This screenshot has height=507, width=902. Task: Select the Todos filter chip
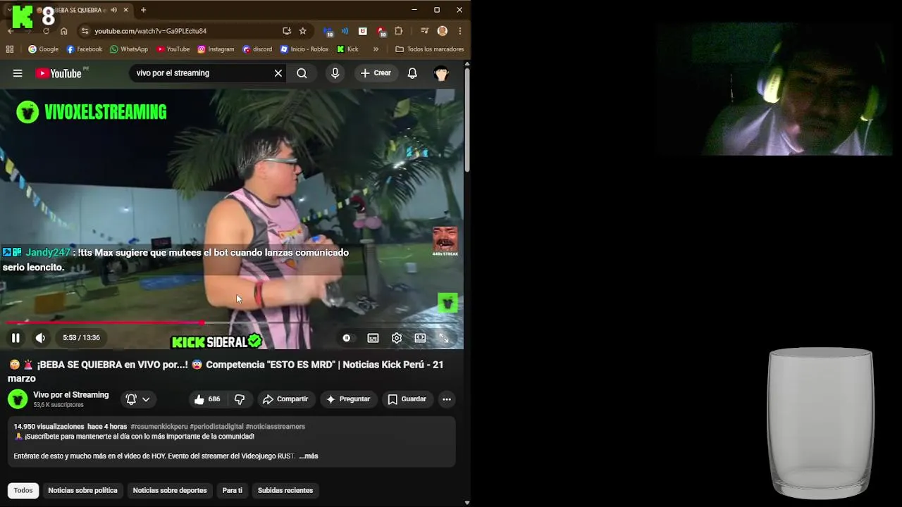click(x=23, y=490)
